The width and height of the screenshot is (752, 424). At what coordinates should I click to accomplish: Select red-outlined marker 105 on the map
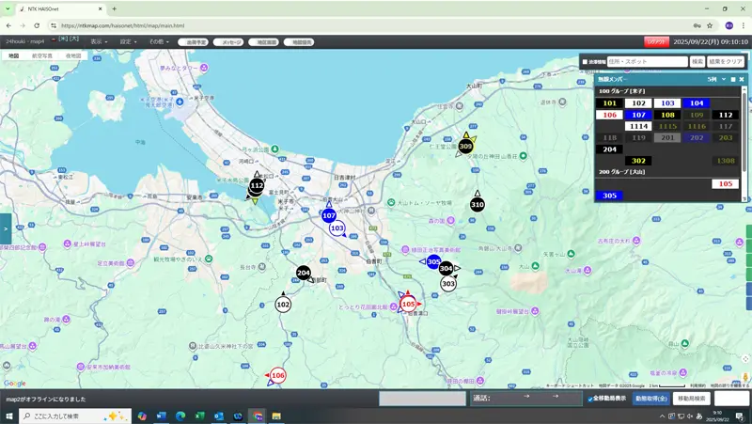click(408, 304)
